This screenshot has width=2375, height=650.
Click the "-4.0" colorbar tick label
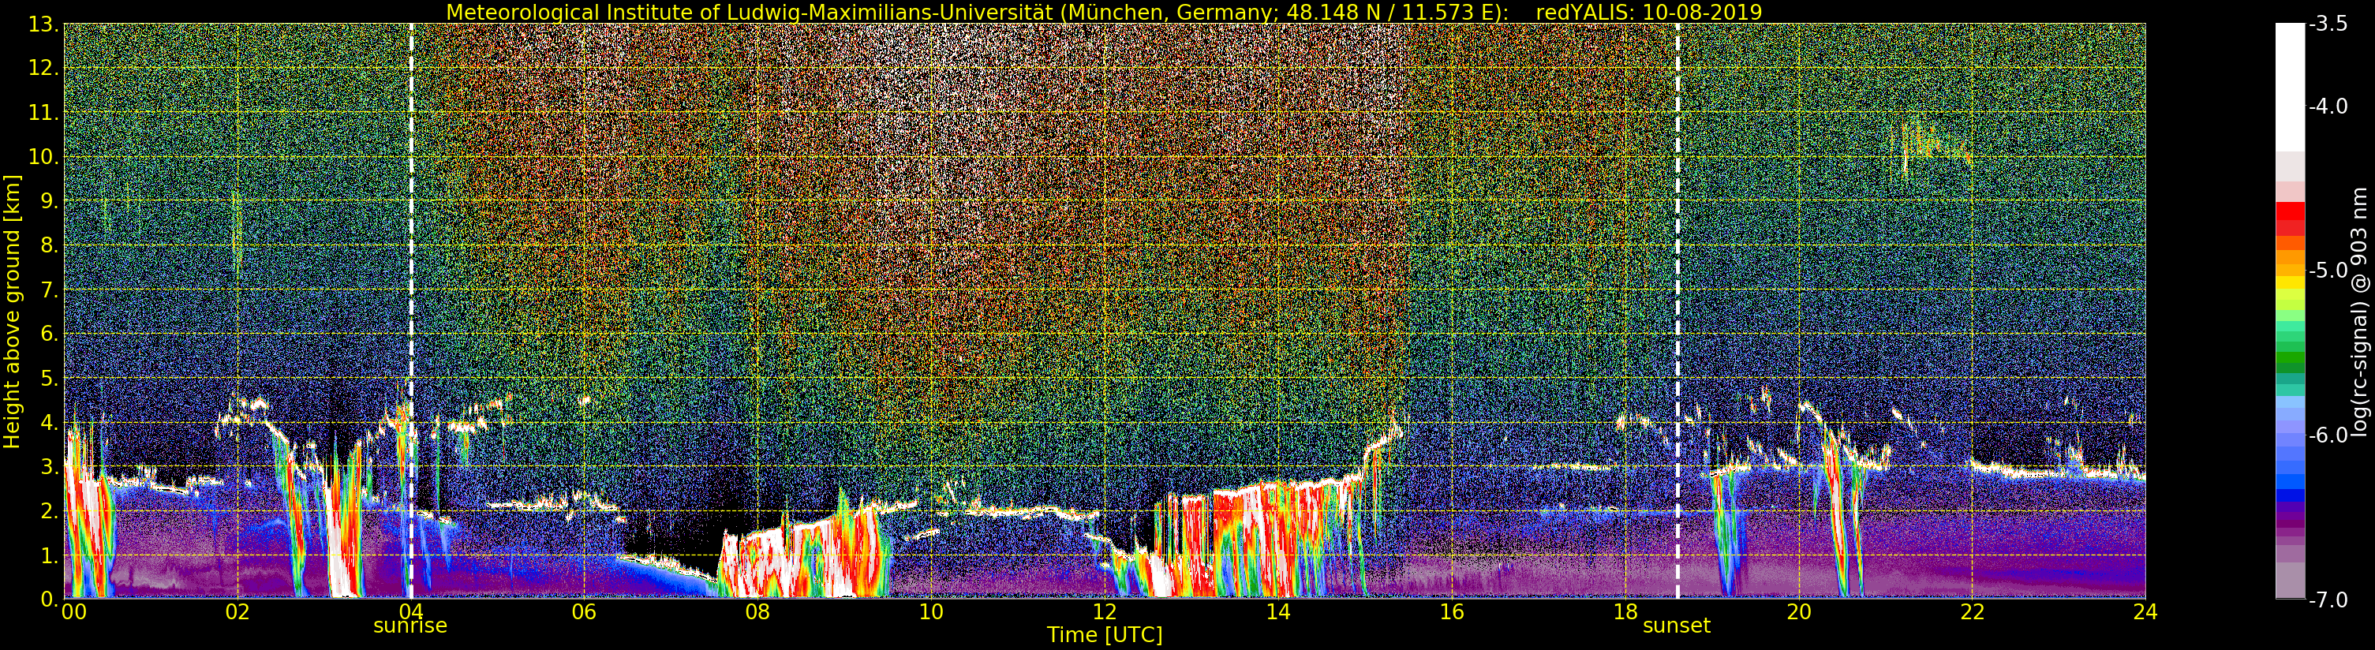pyautogui.click(x=2328, y=107)
